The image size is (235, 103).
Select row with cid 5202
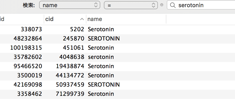click(x=117, y=29)
